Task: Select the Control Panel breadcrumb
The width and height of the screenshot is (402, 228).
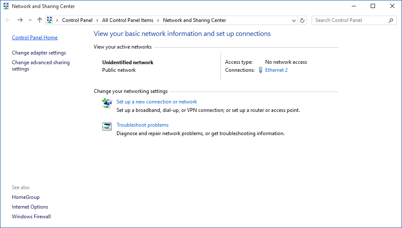Action: point(76,20)
